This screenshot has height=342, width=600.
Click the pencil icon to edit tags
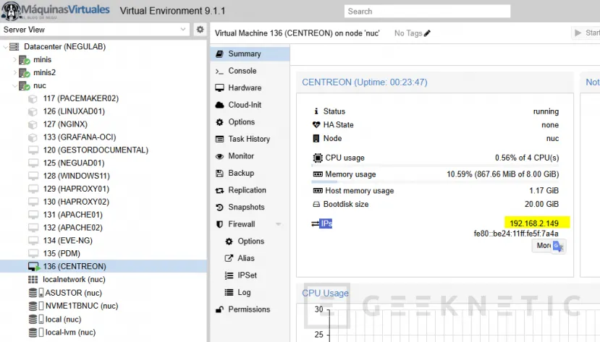[x=427, y=33]
